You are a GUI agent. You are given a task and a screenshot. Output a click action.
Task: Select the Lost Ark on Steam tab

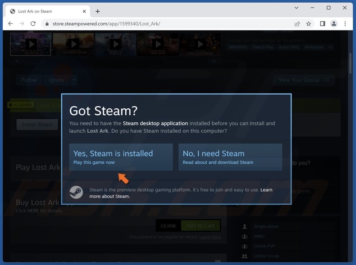[x=48, y=11]
